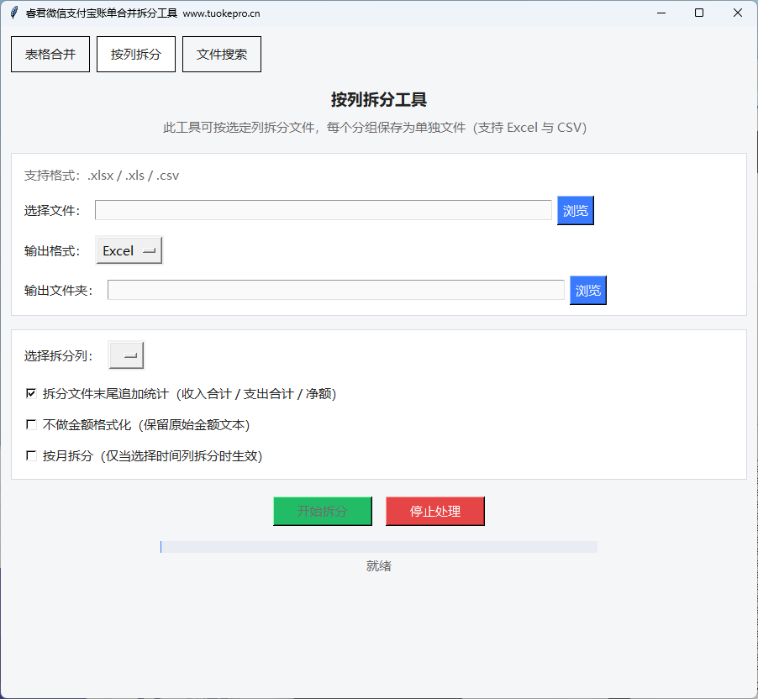Image resolution: width=758 pixels, height=699 pixels.
Task: Maximize the window
Action: [x=699, y=13]
